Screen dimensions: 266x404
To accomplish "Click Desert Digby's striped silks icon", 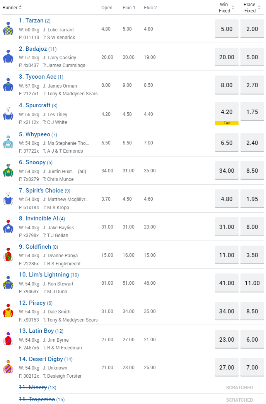I will (8, 368).
